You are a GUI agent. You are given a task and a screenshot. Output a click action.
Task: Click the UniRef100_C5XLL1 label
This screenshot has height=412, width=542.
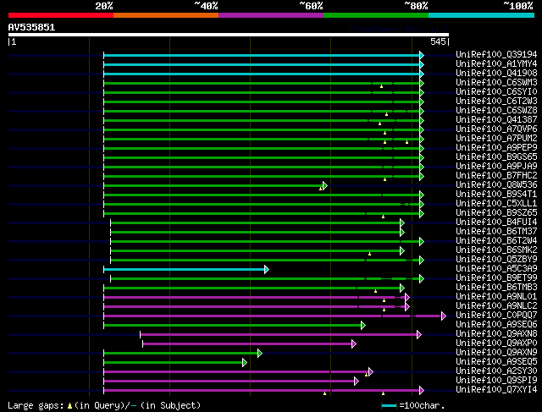496,204
